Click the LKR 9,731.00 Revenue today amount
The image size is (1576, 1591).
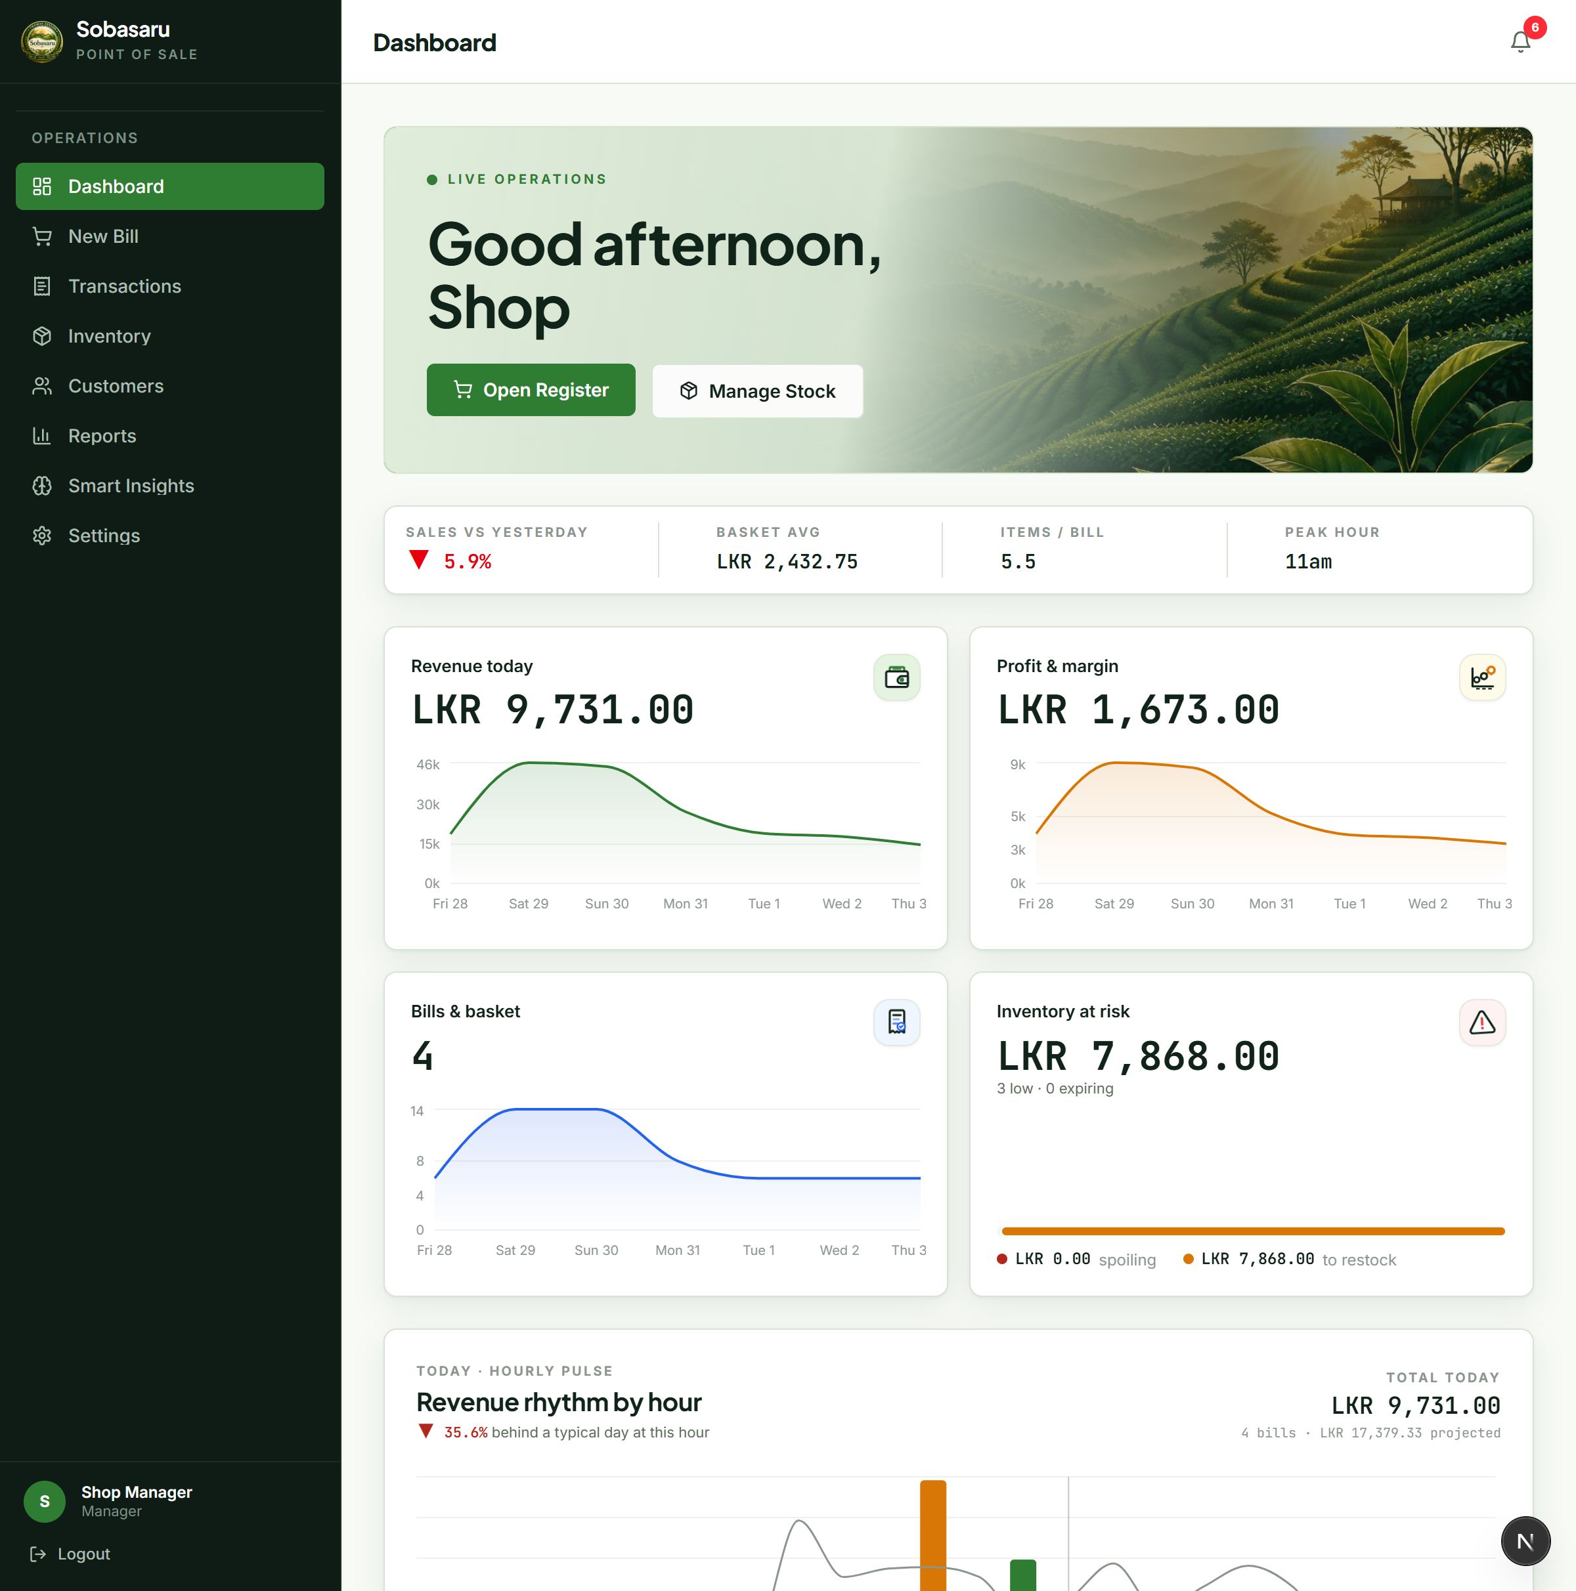553,709
